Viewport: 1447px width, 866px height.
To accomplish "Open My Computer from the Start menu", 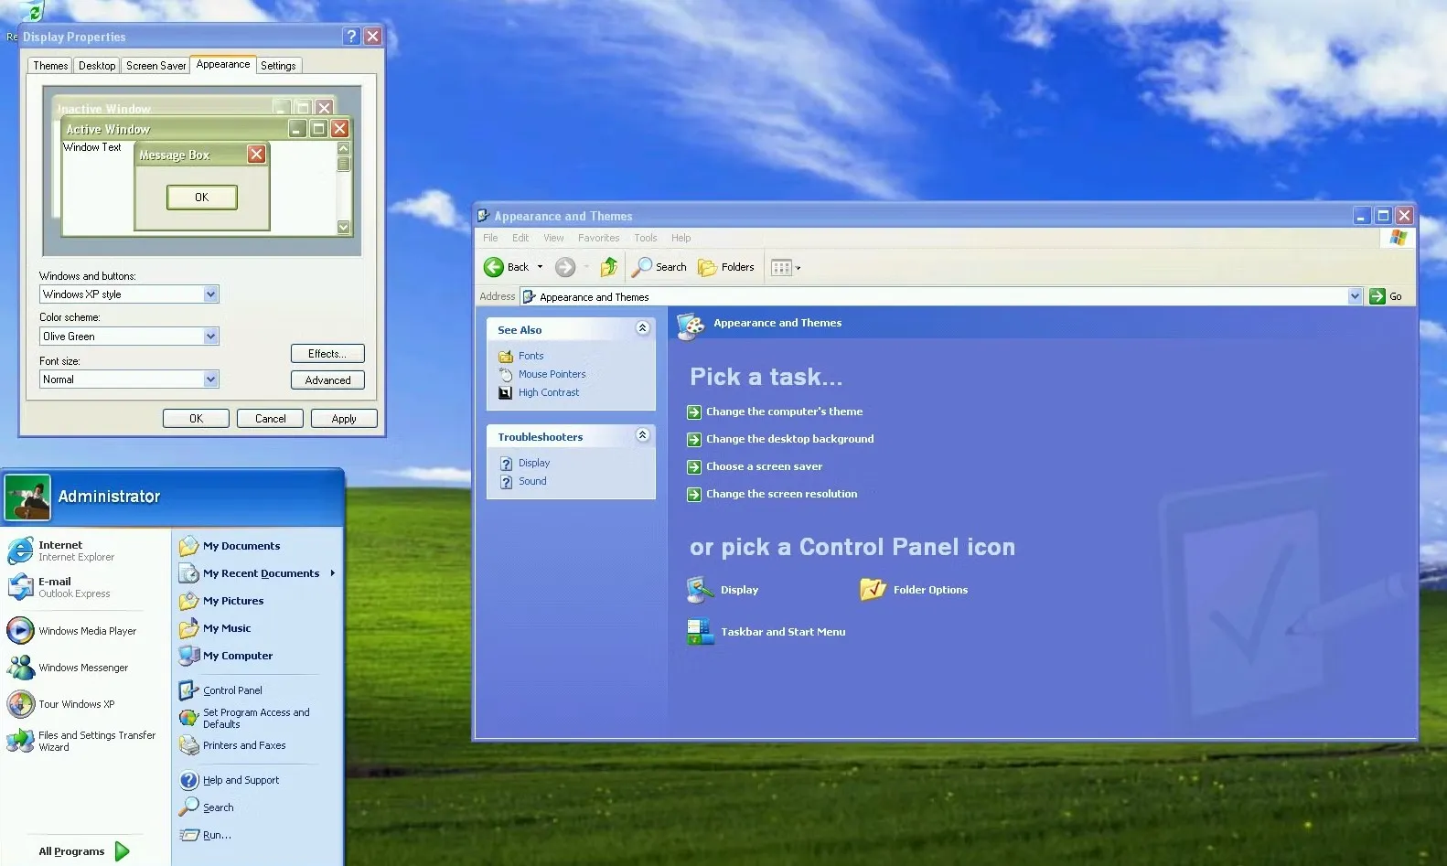I will click(x=226, y=656).
